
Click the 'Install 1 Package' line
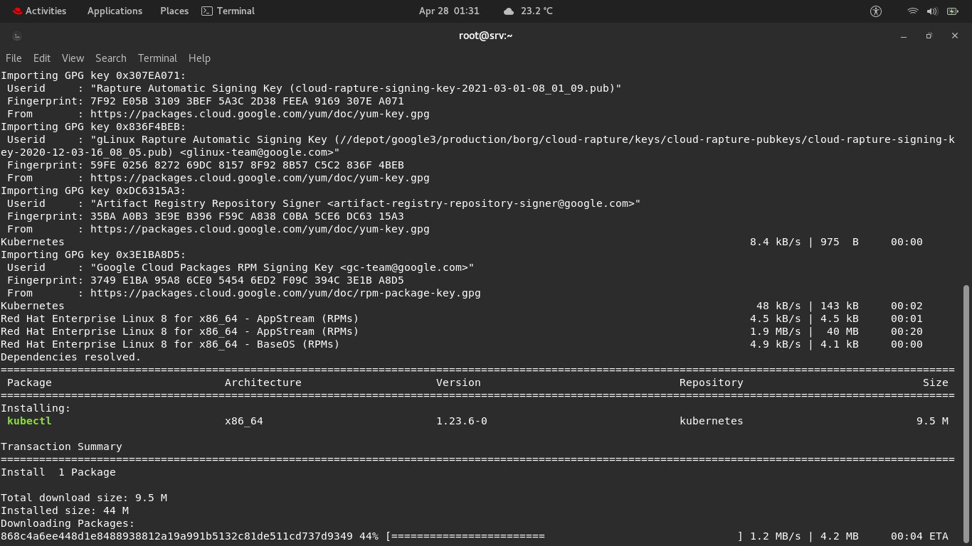58,472
